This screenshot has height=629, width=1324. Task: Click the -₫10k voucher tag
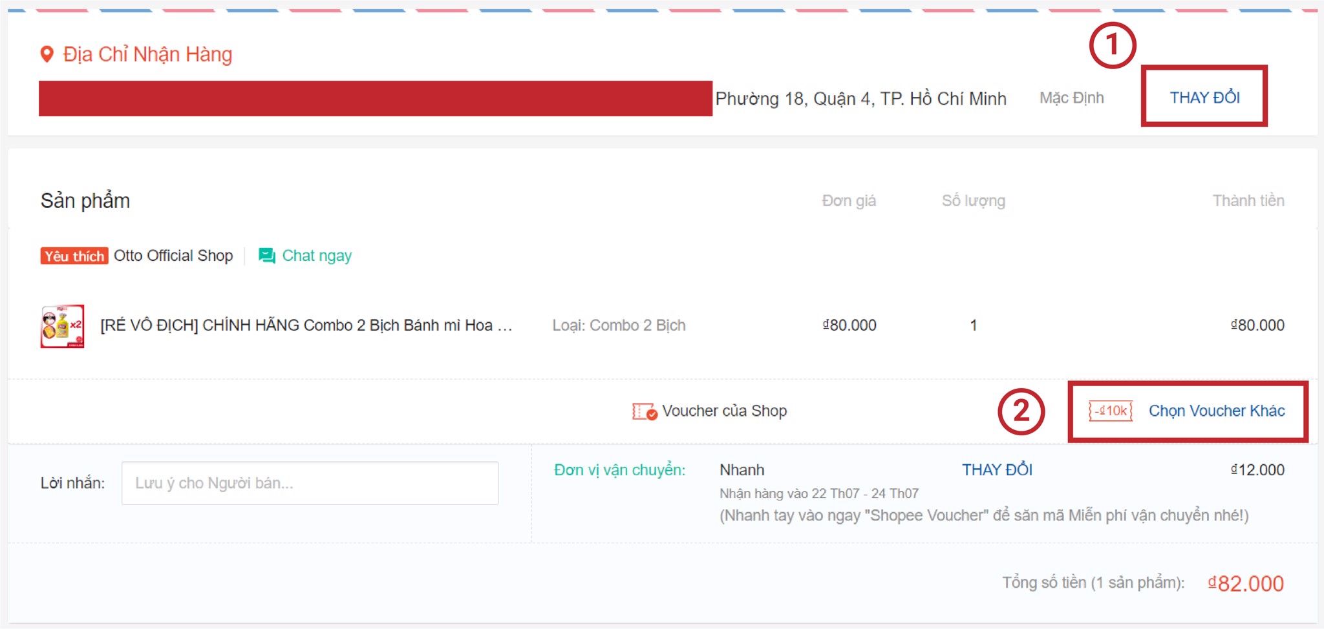pos(1111,411)
